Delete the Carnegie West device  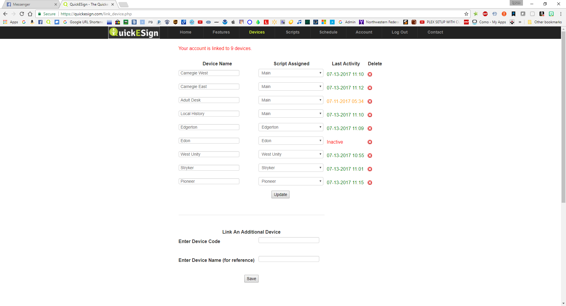tap(370, 74)
